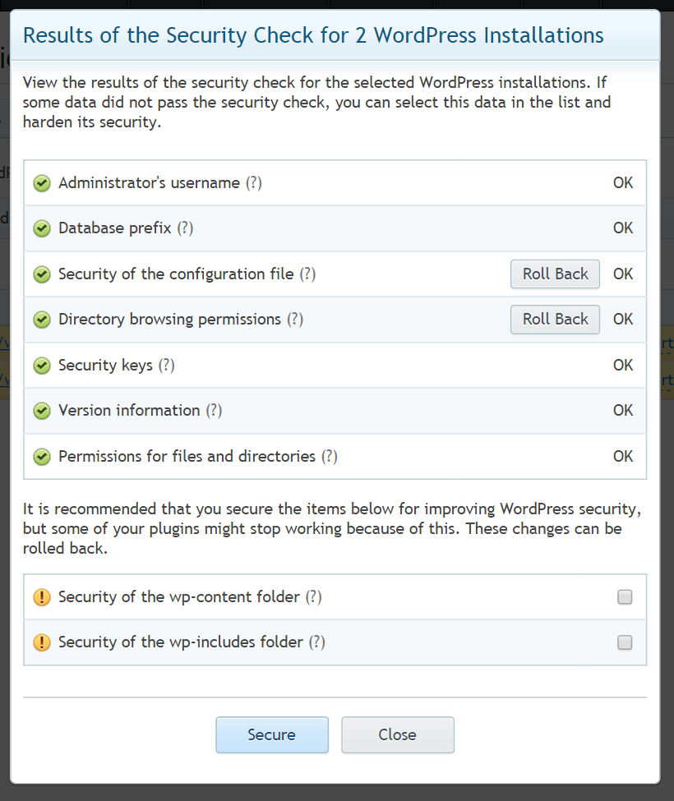Click green check icon beside Version information

point(42,411)
